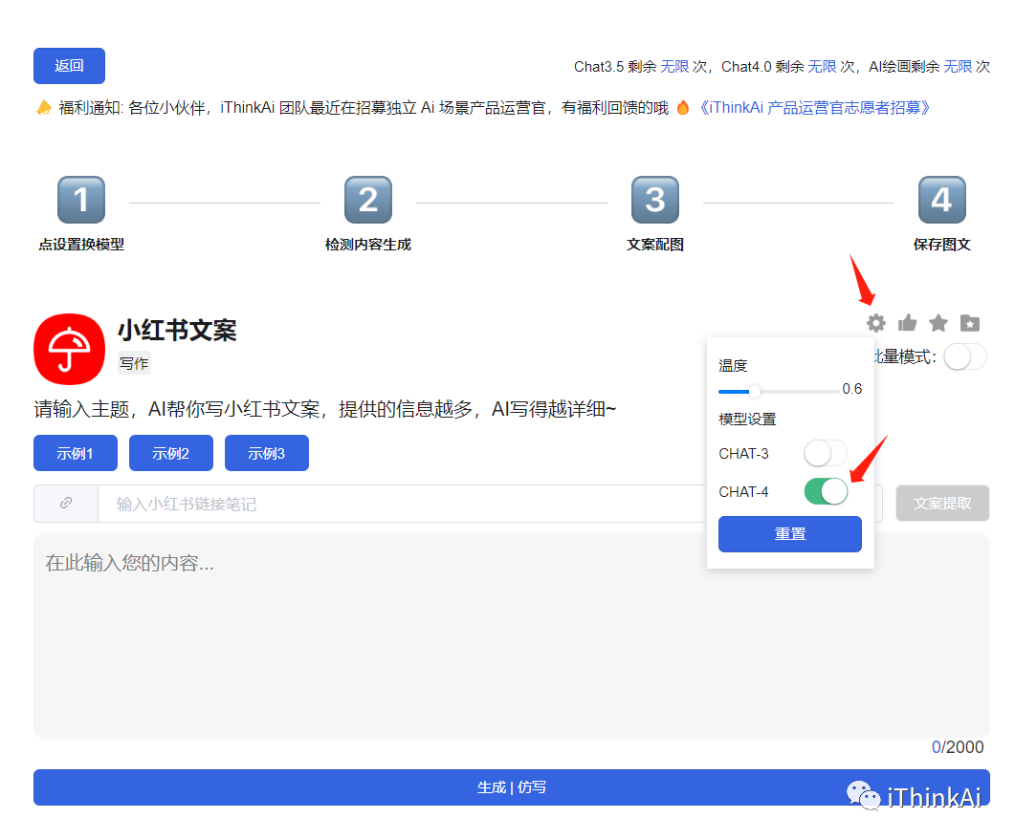Save to collection via starred folder icon
This screenshot has width=1015, height=840.
pos(970,323)
